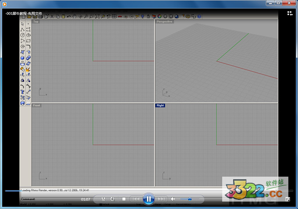Click Rhino's New file icon

(x=24, y=17)
